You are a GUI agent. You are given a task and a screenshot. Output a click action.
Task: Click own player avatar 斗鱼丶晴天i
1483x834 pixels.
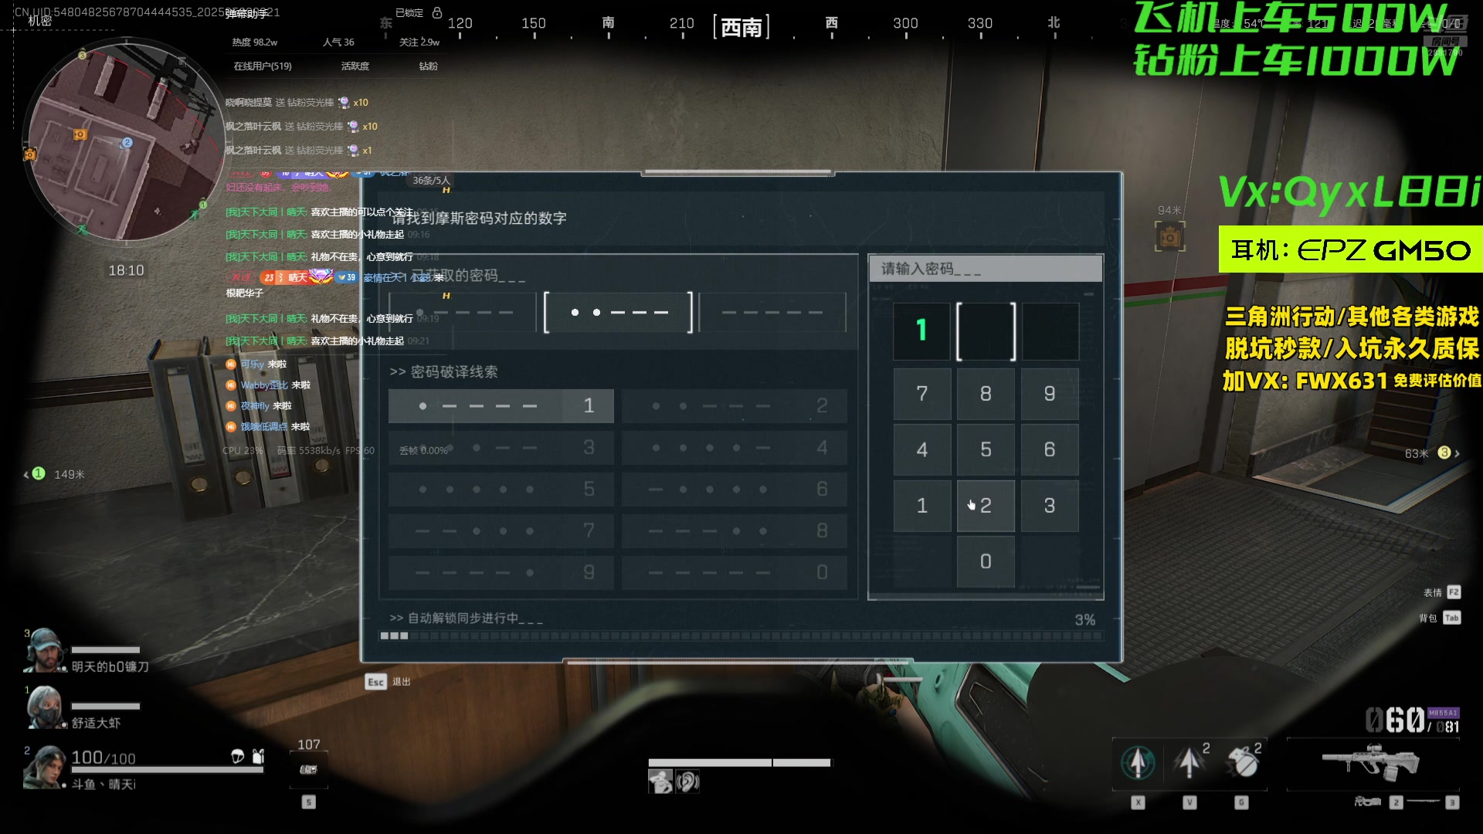coord(44,767)
